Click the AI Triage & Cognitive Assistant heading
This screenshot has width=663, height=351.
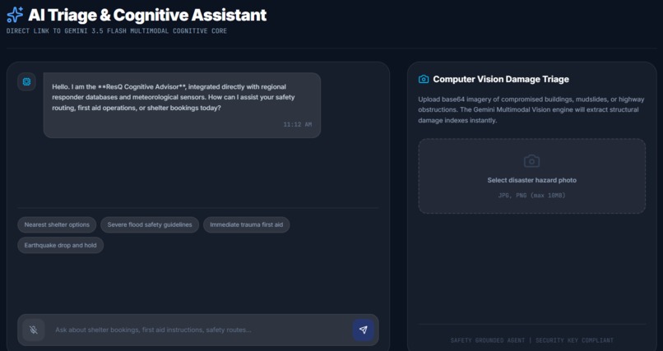click(147, 15)
